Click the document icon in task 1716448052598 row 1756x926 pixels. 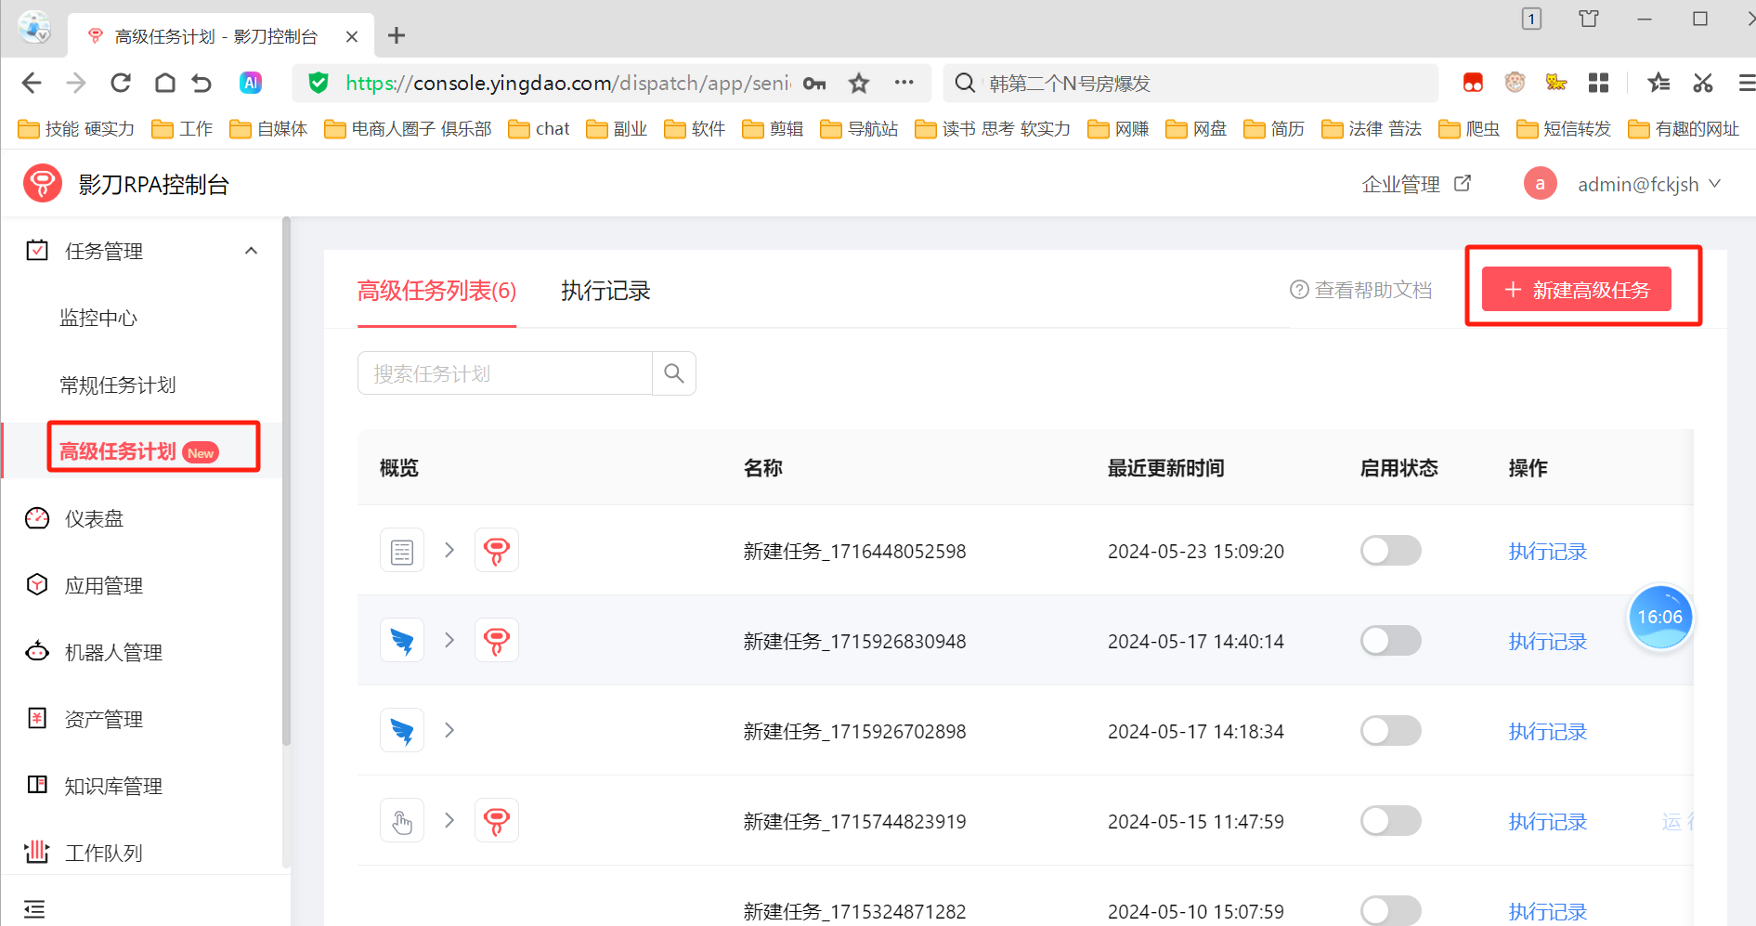(x=402, y=551)
